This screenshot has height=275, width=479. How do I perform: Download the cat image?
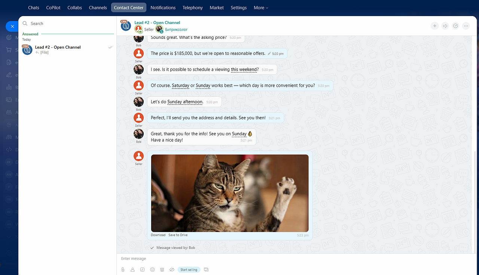(x=158, y=235)
